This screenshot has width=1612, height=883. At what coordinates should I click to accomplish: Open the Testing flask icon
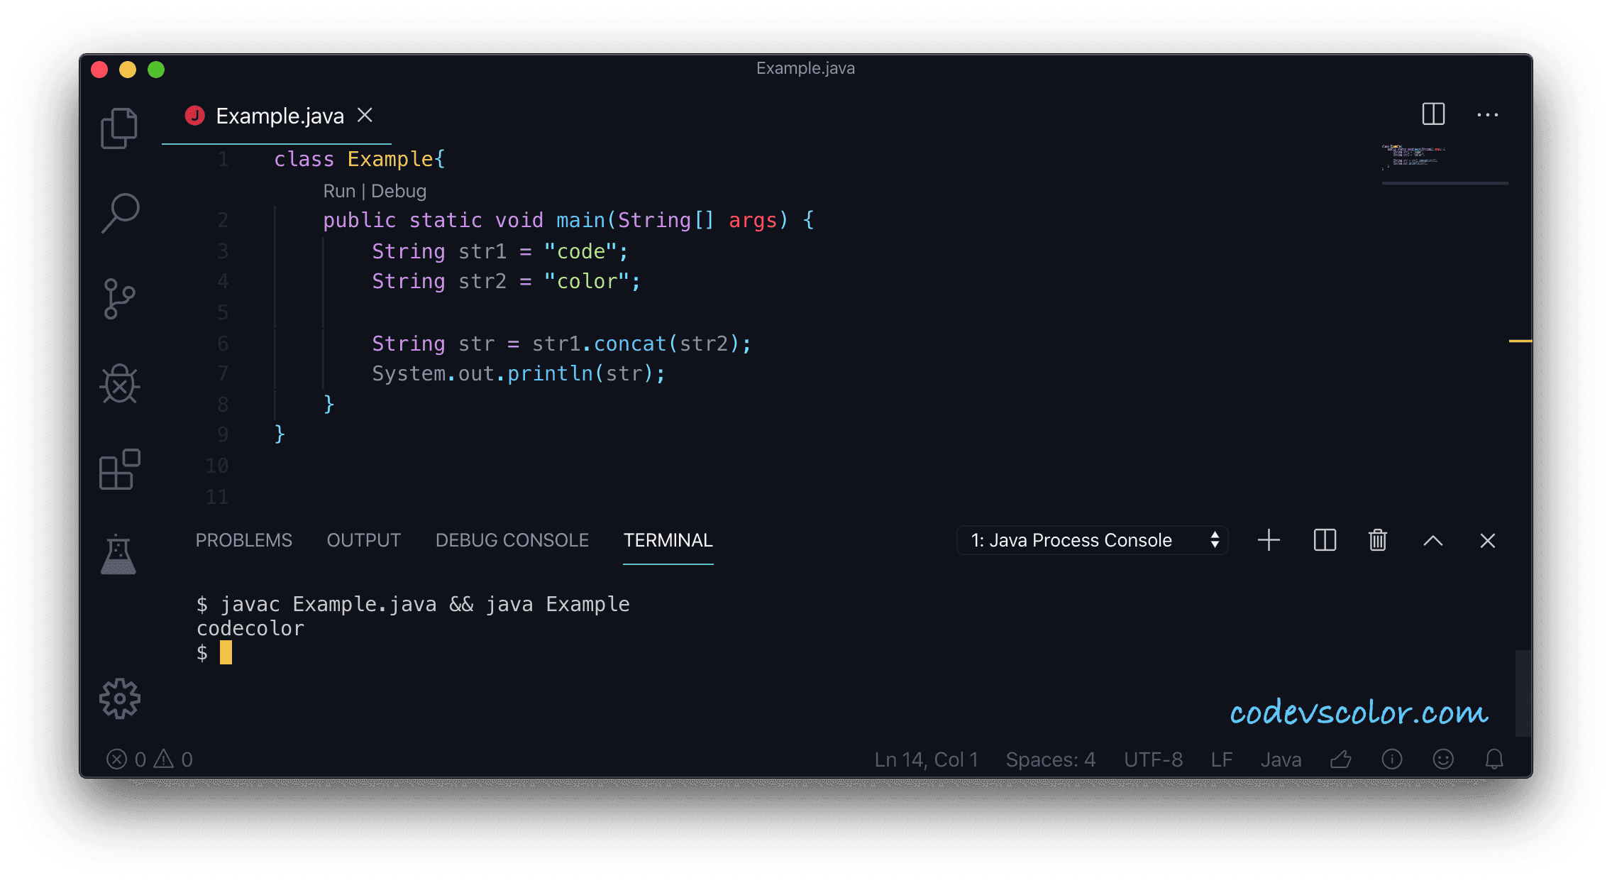click(118, 554)
